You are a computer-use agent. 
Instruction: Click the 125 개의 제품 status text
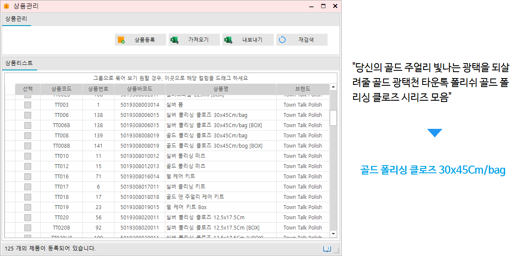click(x=50, y=248)
